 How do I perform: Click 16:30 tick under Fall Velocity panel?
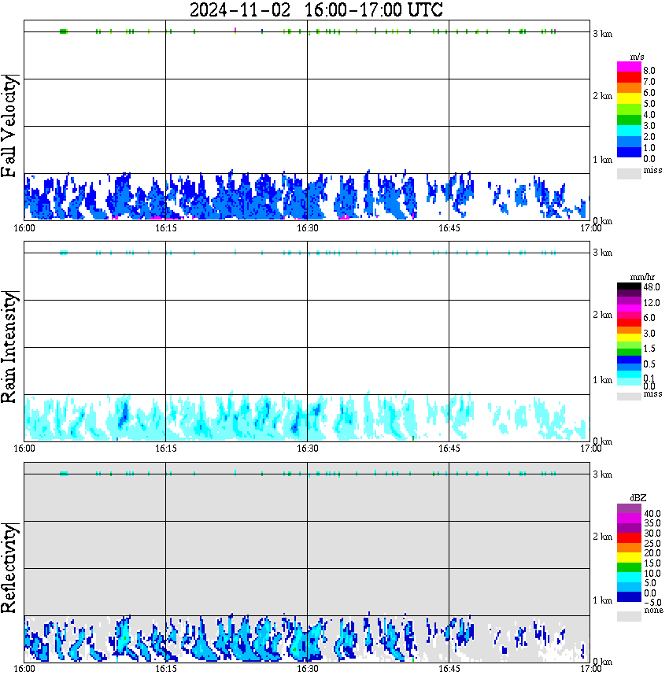click(307, 228)
